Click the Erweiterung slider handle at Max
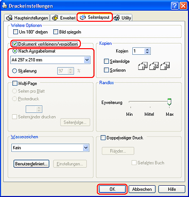 pyautogui.click(x=169, y=102)
